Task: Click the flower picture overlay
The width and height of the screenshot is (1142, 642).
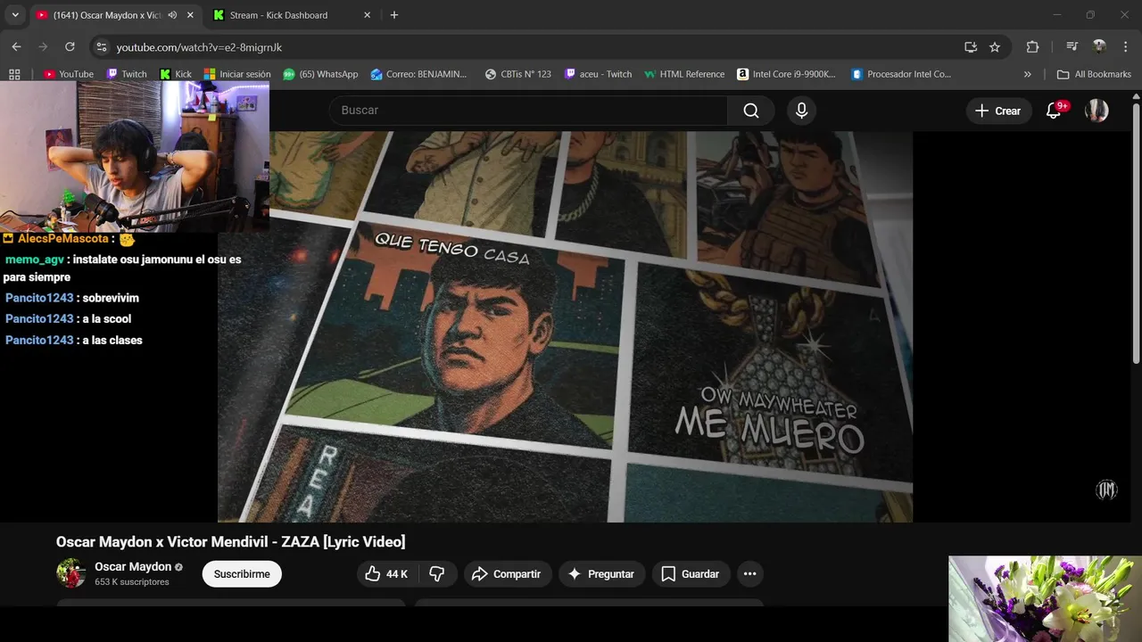Action: pyautogui.click(x=1045, y=599)
